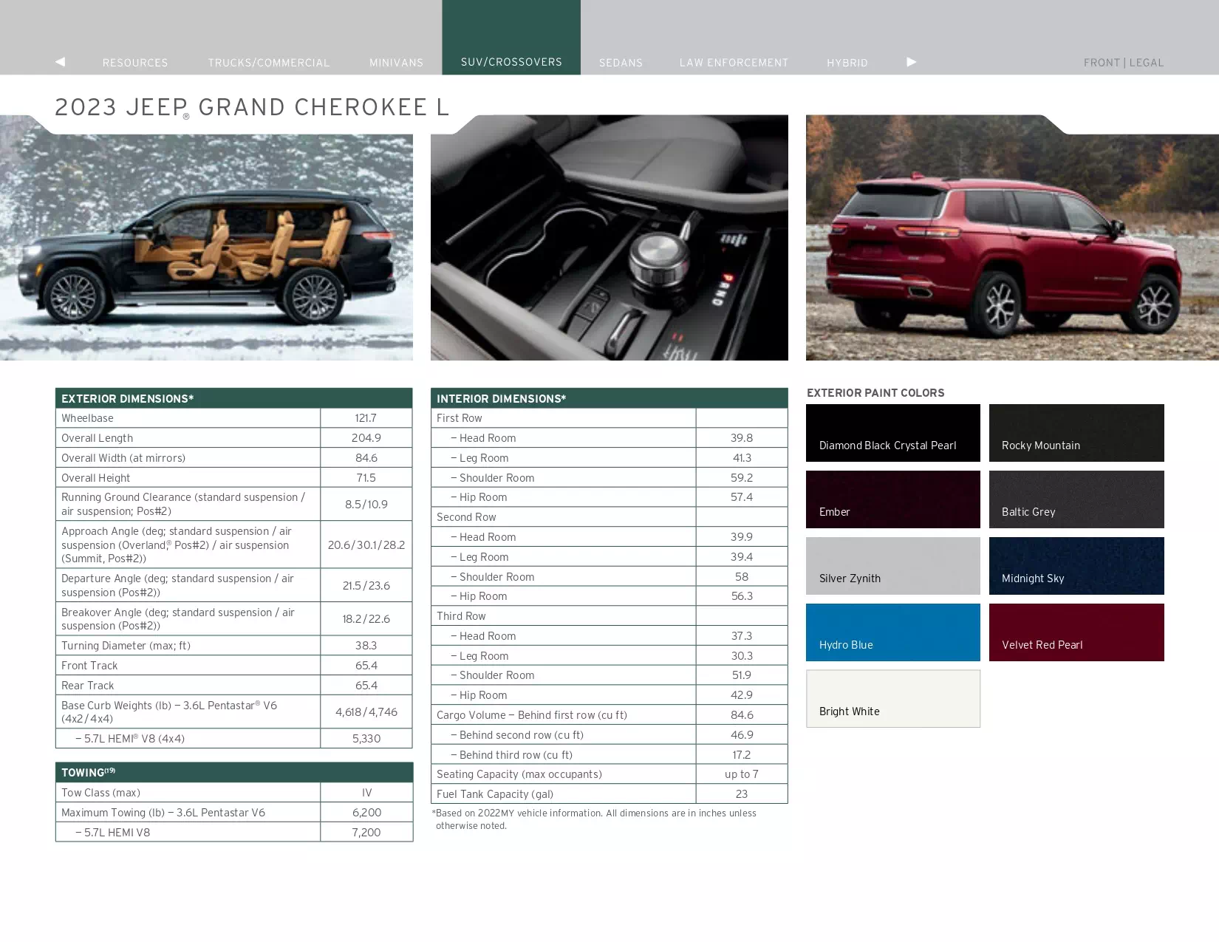This screenshot has height=942, width=1219.
Task: Open the Trucks/Commercial tab
Action: tap(269, 63)
